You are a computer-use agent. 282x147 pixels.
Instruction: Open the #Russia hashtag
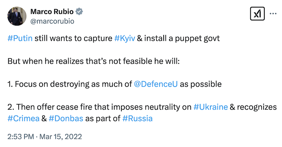[x=137, y=118]
